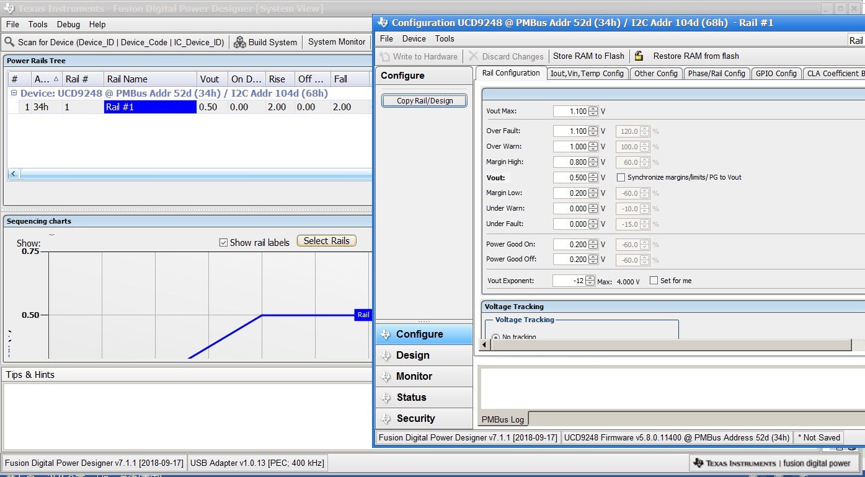
Task: Click the Power Good Off voltage field
Action: [570, 260]
